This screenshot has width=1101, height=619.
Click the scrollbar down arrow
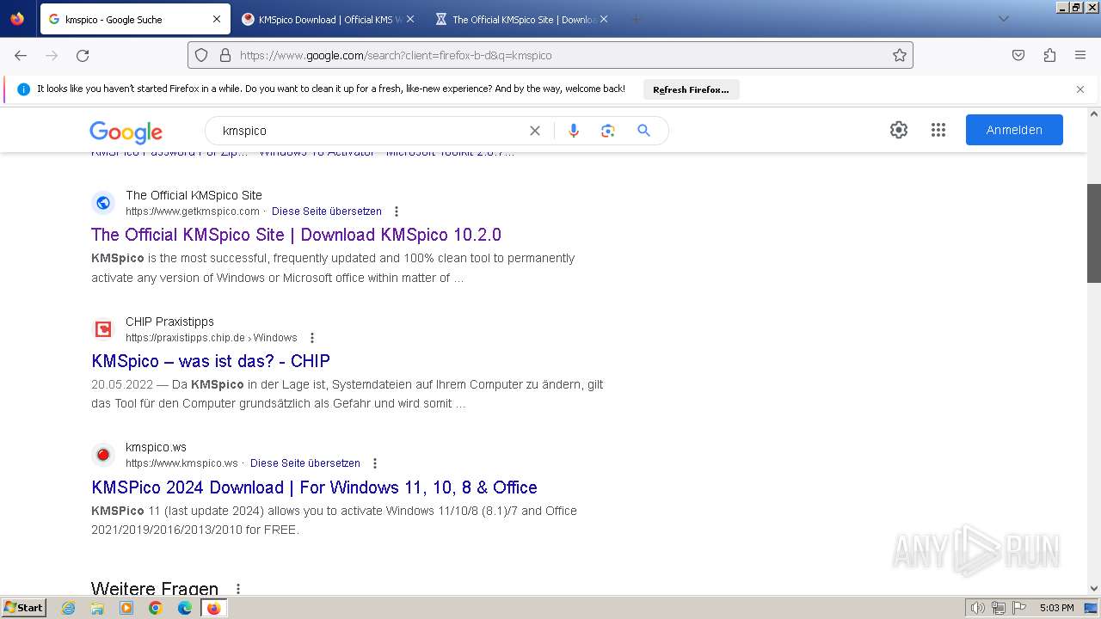[1094, 589]
